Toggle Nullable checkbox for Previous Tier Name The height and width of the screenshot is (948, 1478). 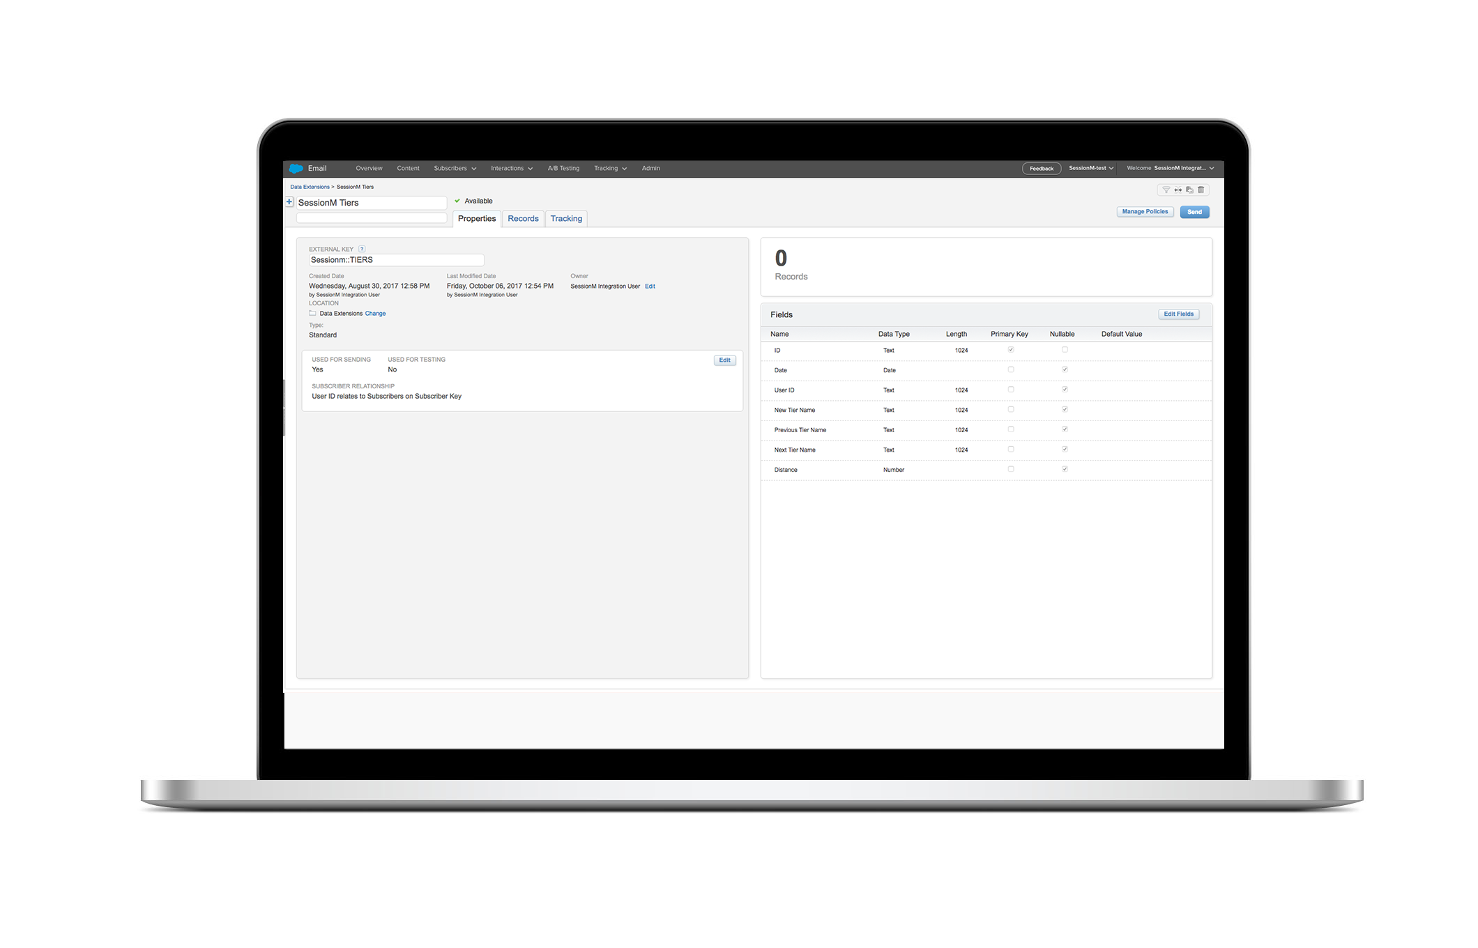point(1065,429)
